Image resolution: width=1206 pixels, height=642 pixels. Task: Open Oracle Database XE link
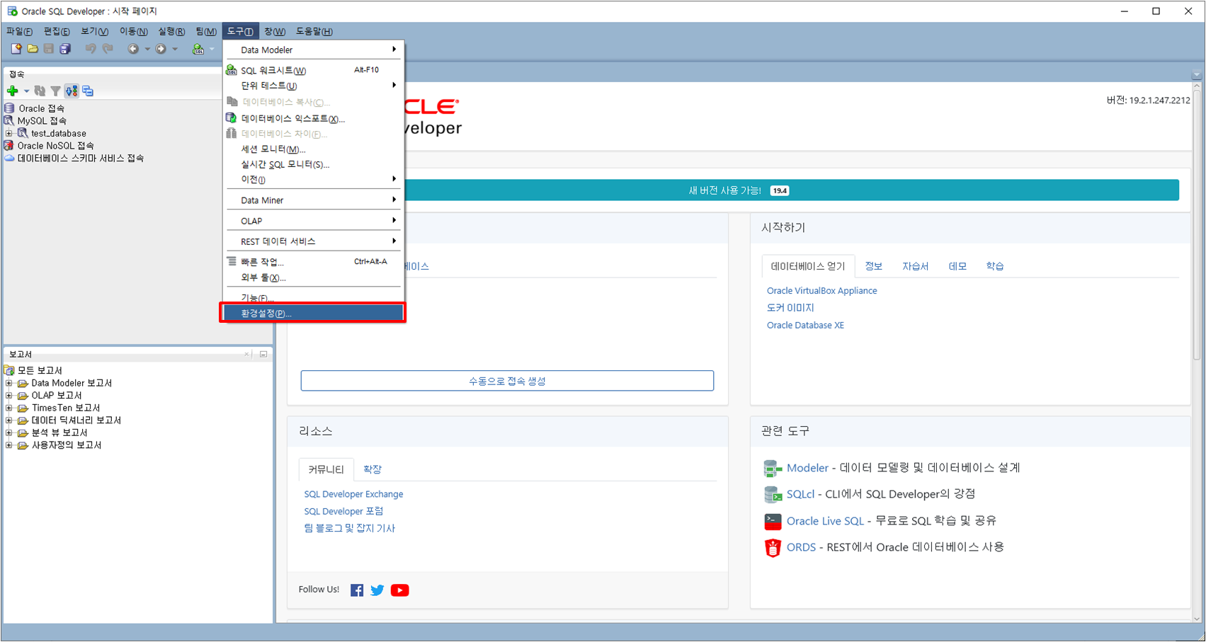click(x=805, y=326)
